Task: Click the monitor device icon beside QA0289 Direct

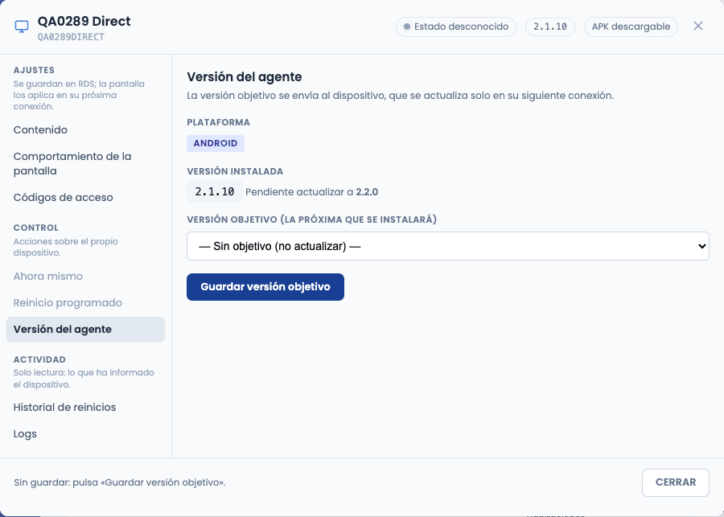Action: point(22,27)
